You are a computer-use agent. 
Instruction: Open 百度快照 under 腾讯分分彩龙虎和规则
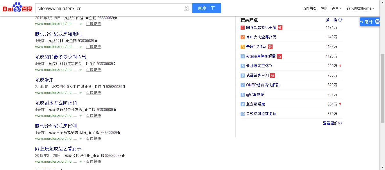94,47
